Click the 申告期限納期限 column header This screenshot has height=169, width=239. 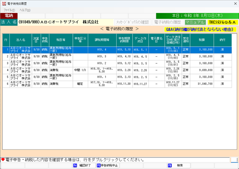click(124, 40)
